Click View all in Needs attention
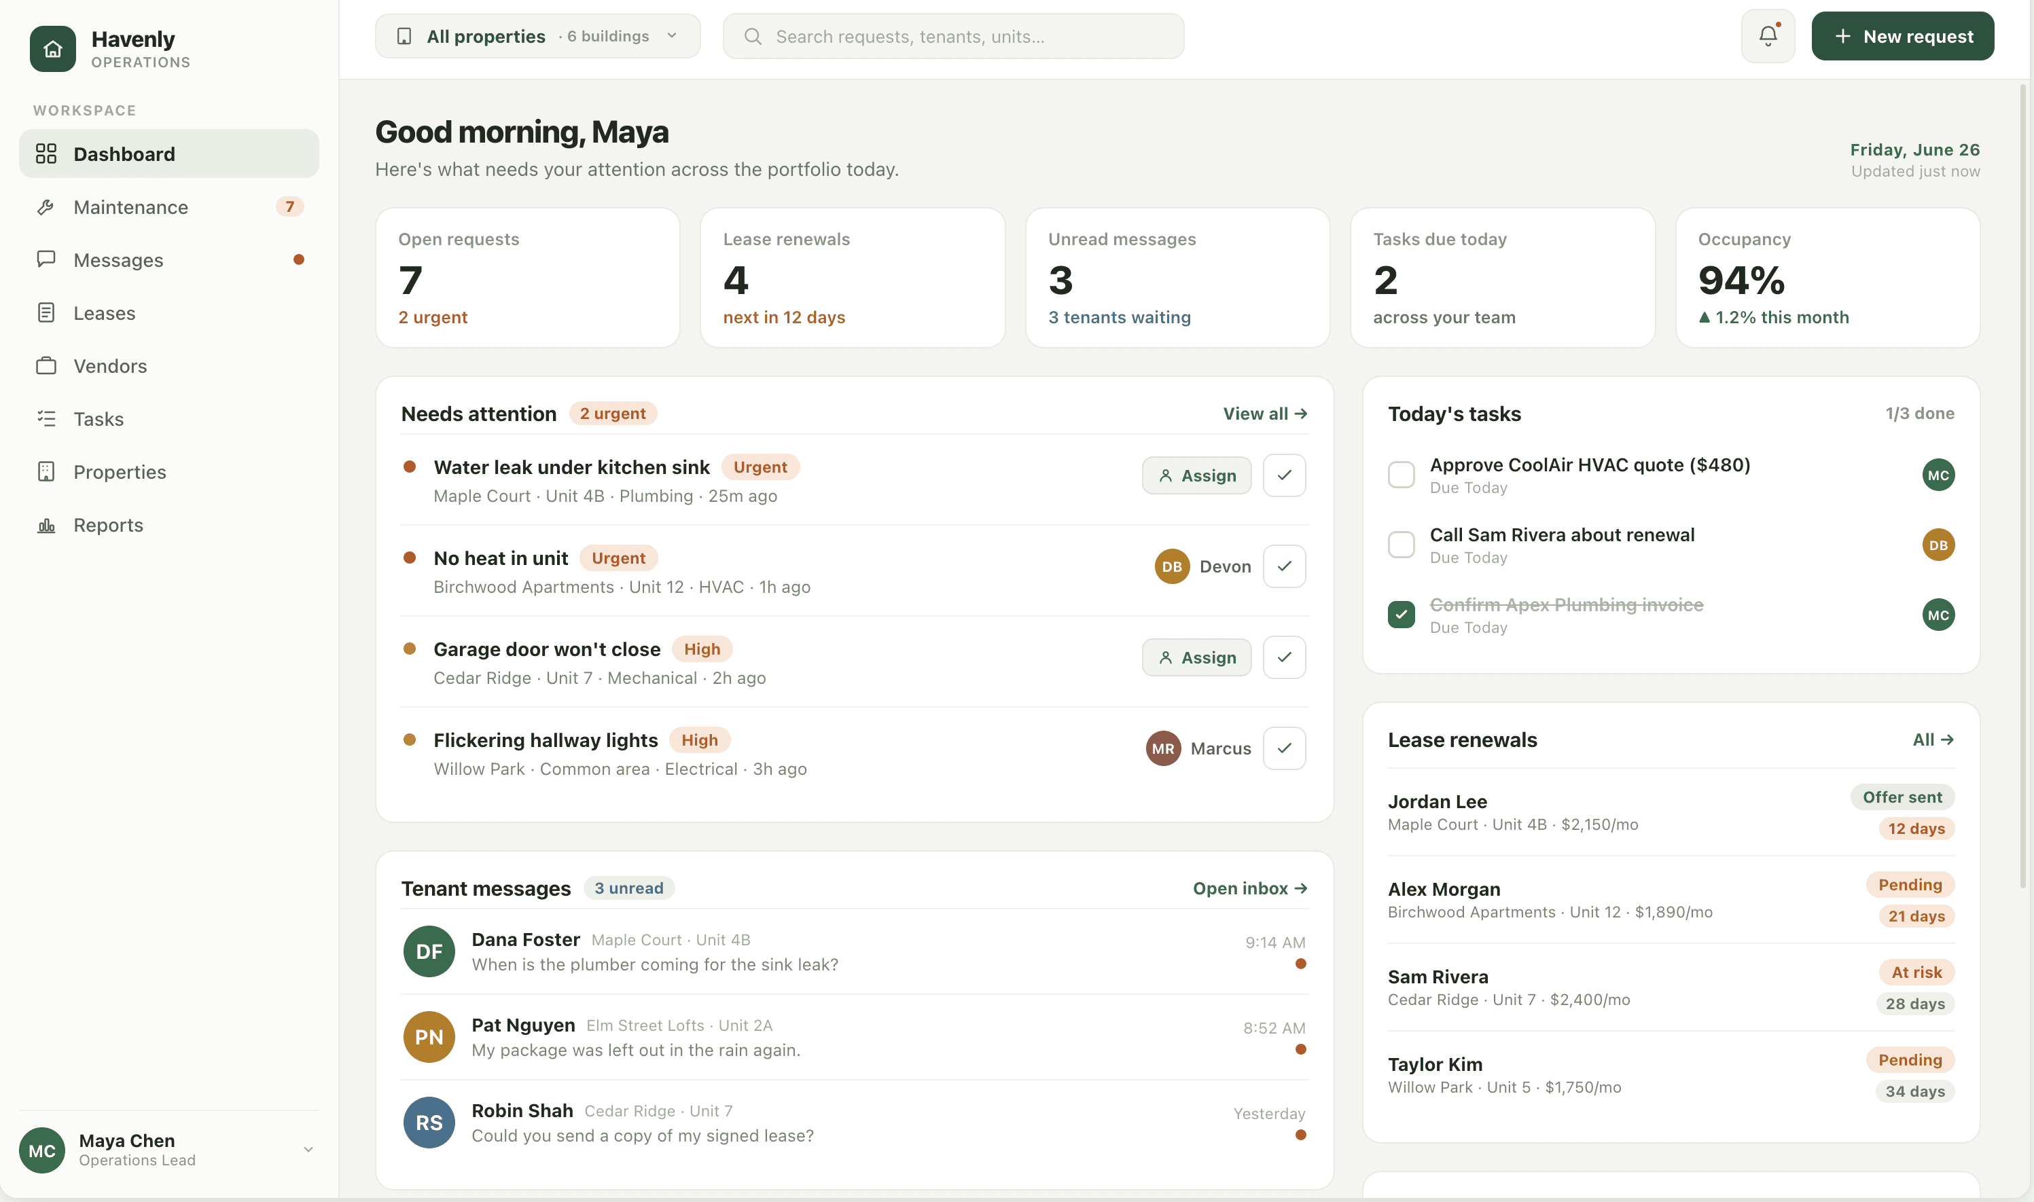This screenshot has width=2034, height=1202. (1264, 414)
